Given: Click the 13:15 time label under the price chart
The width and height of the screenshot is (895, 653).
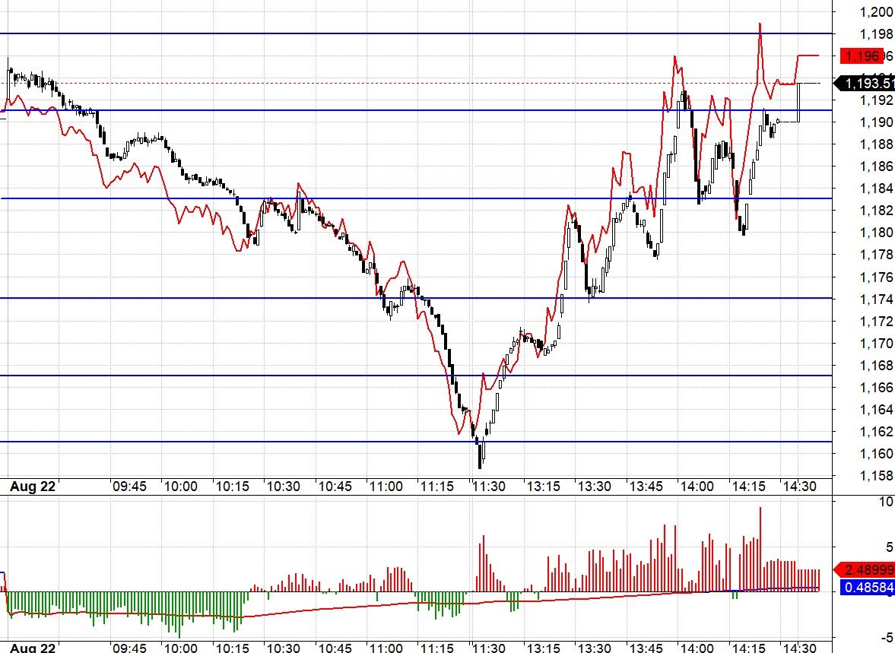Looking at the screenshot, I should [543, 487].
